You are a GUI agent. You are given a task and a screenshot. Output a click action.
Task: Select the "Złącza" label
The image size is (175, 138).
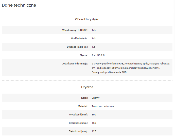pos(83,55)
